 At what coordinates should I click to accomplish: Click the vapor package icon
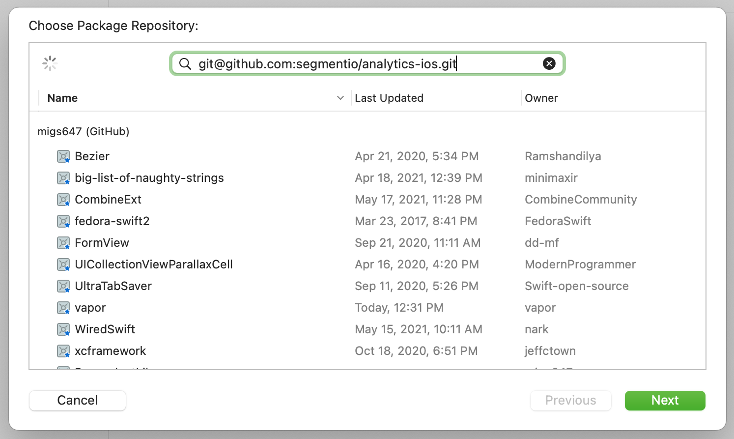(x=63, y=308)
